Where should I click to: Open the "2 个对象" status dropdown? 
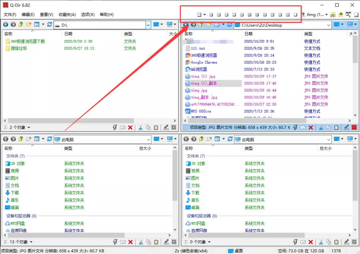29,127
